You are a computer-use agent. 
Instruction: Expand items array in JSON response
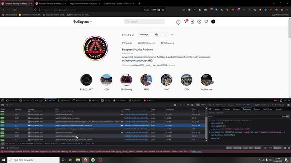coord(209,120)
